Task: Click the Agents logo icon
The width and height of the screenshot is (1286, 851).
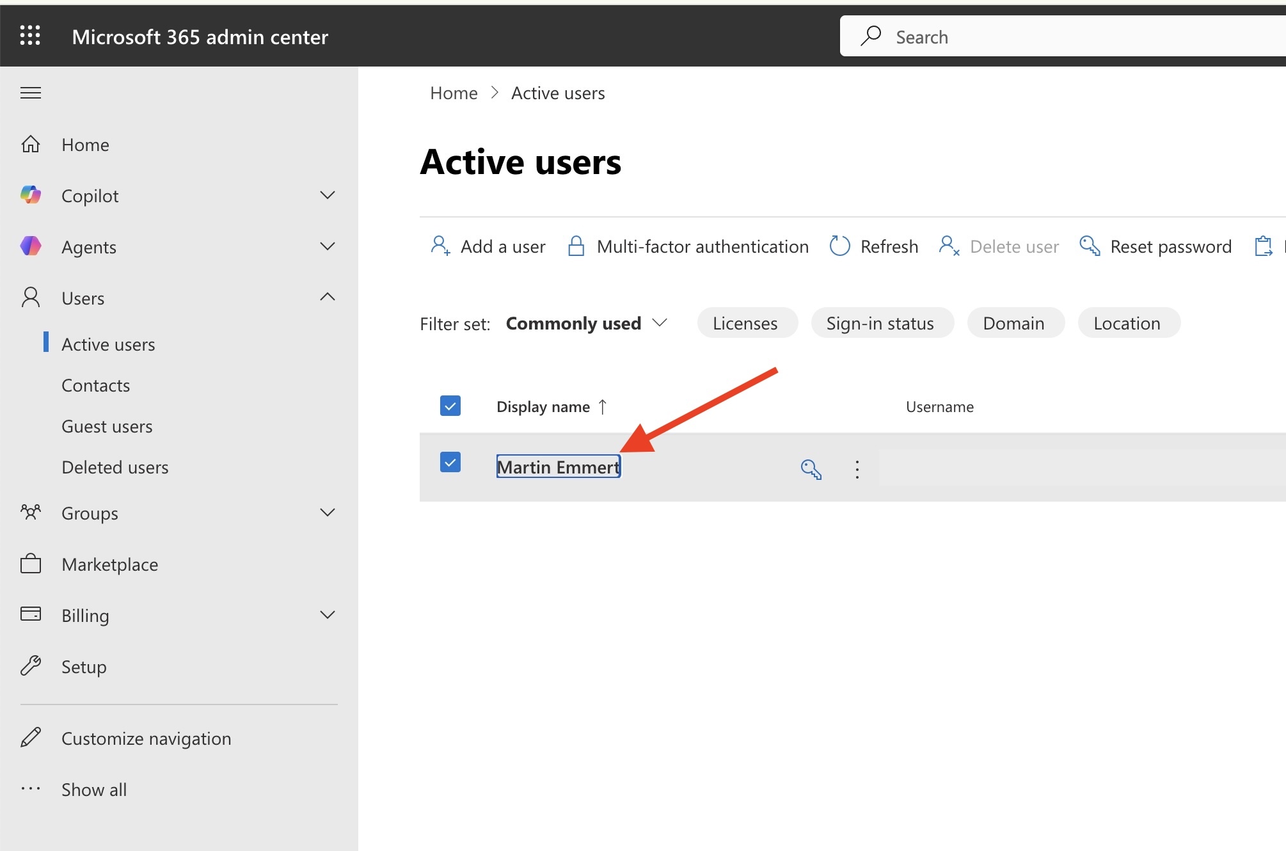Action: tap(31, 246)
